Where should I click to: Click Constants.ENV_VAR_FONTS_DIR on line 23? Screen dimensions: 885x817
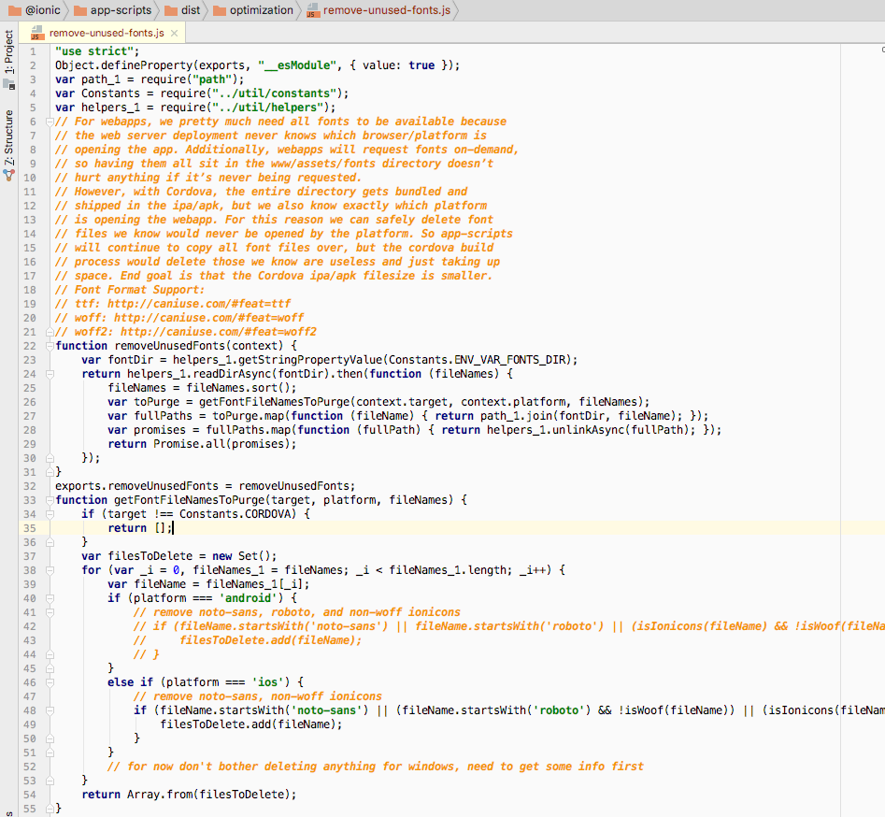pos(479,360)
